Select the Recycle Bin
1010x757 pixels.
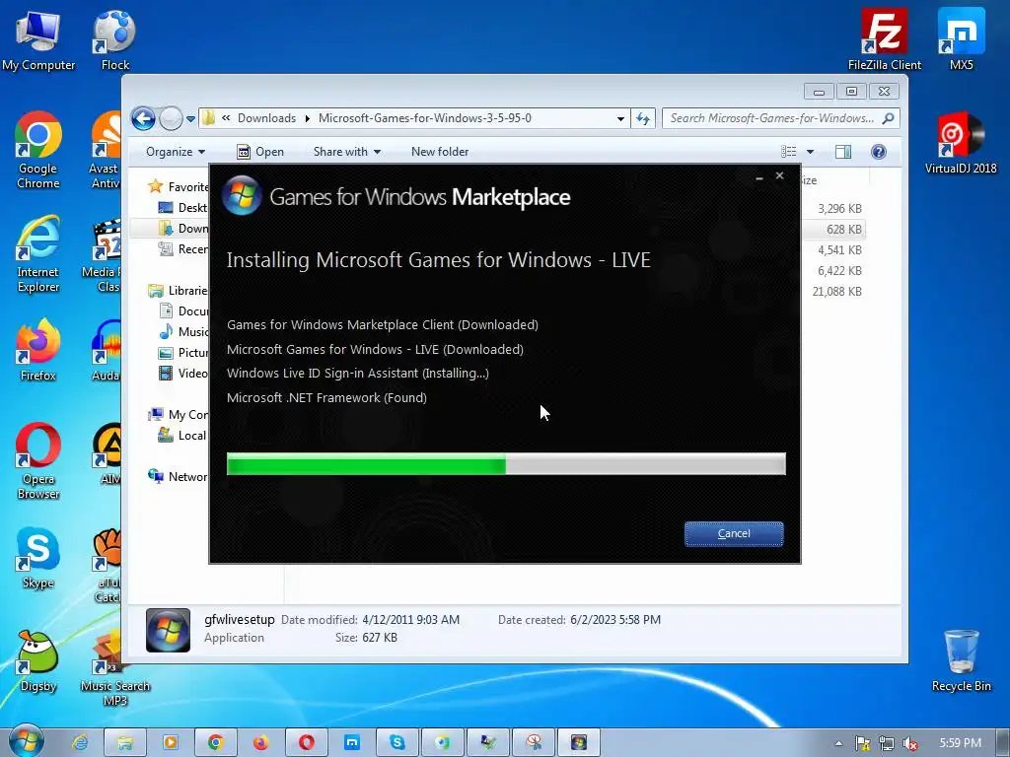961,661
